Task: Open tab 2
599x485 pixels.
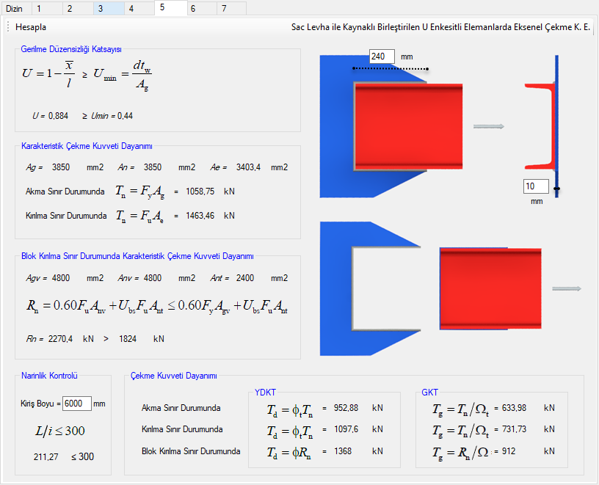Action: 78,8
